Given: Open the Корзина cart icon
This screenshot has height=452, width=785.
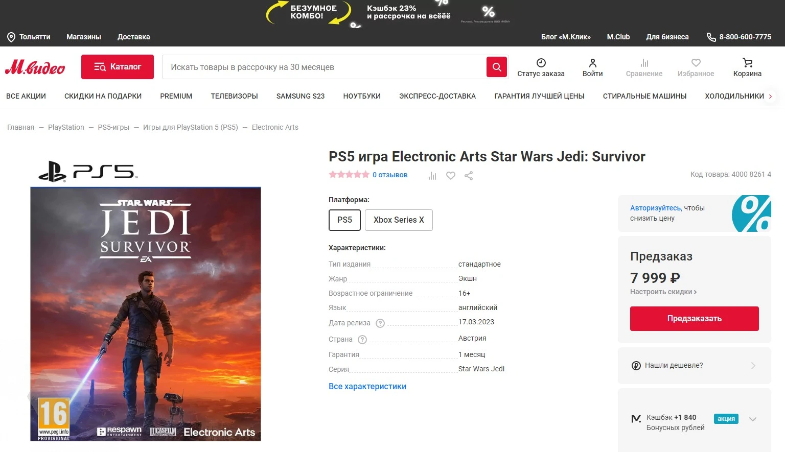Looking at the screenshot, I should tap(747, 63).
